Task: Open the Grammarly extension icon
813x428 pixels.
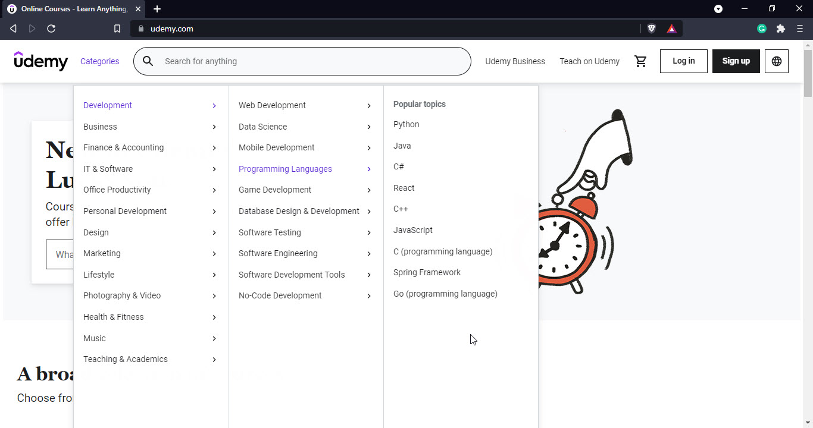Action: tap(762, 29)
